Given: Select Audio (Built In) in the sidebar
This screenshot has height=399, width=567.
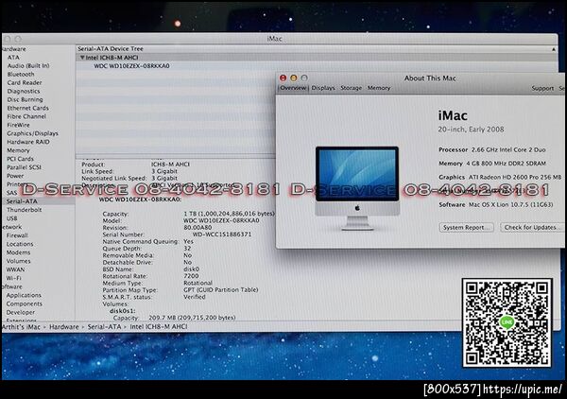Looking at the screenshot, I should click(28, 65).
